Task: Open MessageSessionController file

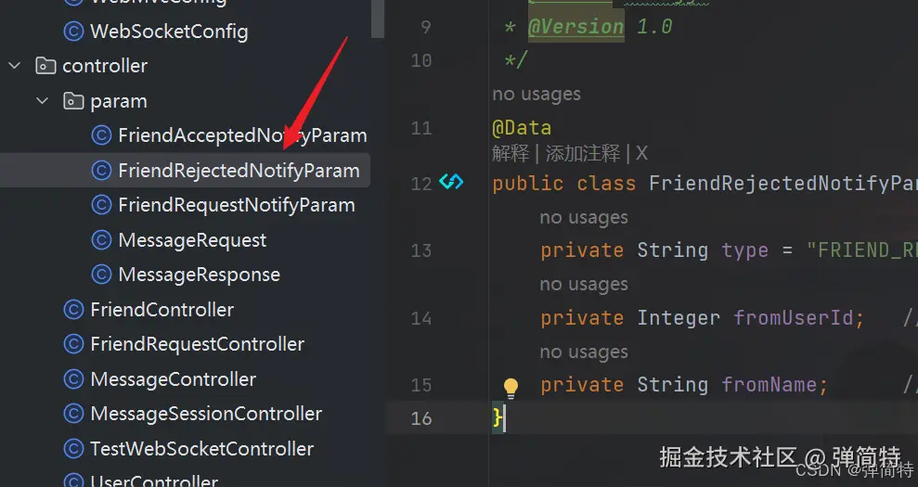Action: (206, 414)
